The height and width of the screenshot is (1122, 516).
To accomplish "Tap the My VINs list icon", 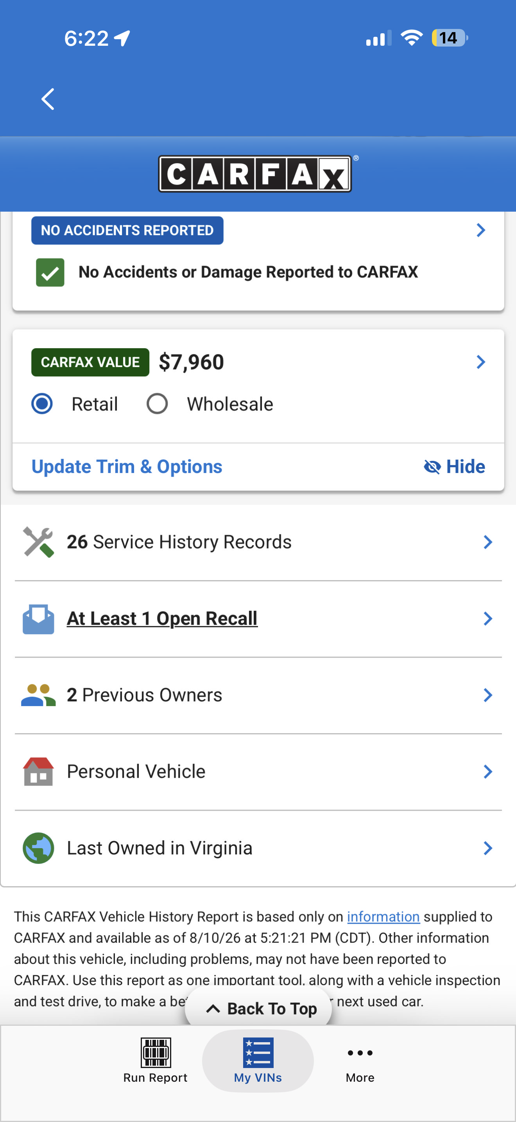I will point(258,1052).
